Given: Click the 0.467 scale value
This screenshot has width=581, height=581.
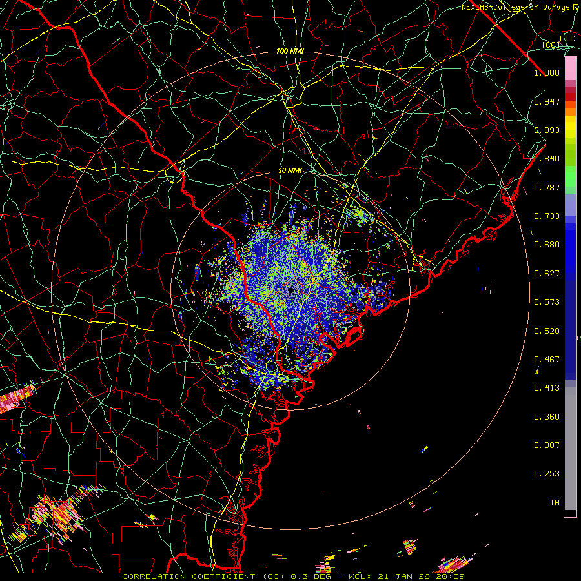Looking at the screenshot, I should 547,360.
